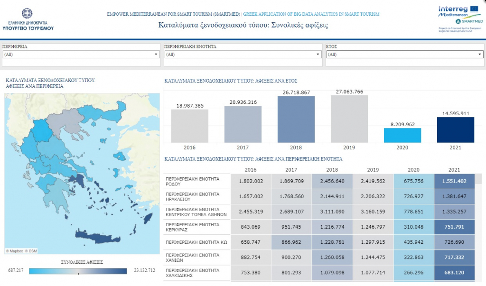The width and height of the screenshot is (486, 286).
Task: Open the OSM attribution link
Action: 31,250
